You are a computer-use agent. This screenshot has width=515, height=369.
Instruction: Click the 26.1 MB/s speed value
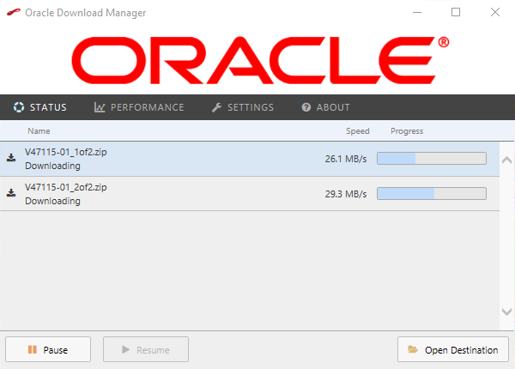click(346, 159)
